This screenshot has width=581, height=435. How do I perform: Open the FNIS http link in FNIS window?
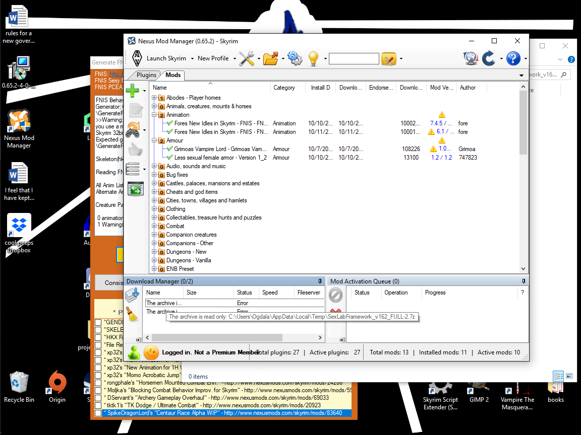tap(116, 74)
